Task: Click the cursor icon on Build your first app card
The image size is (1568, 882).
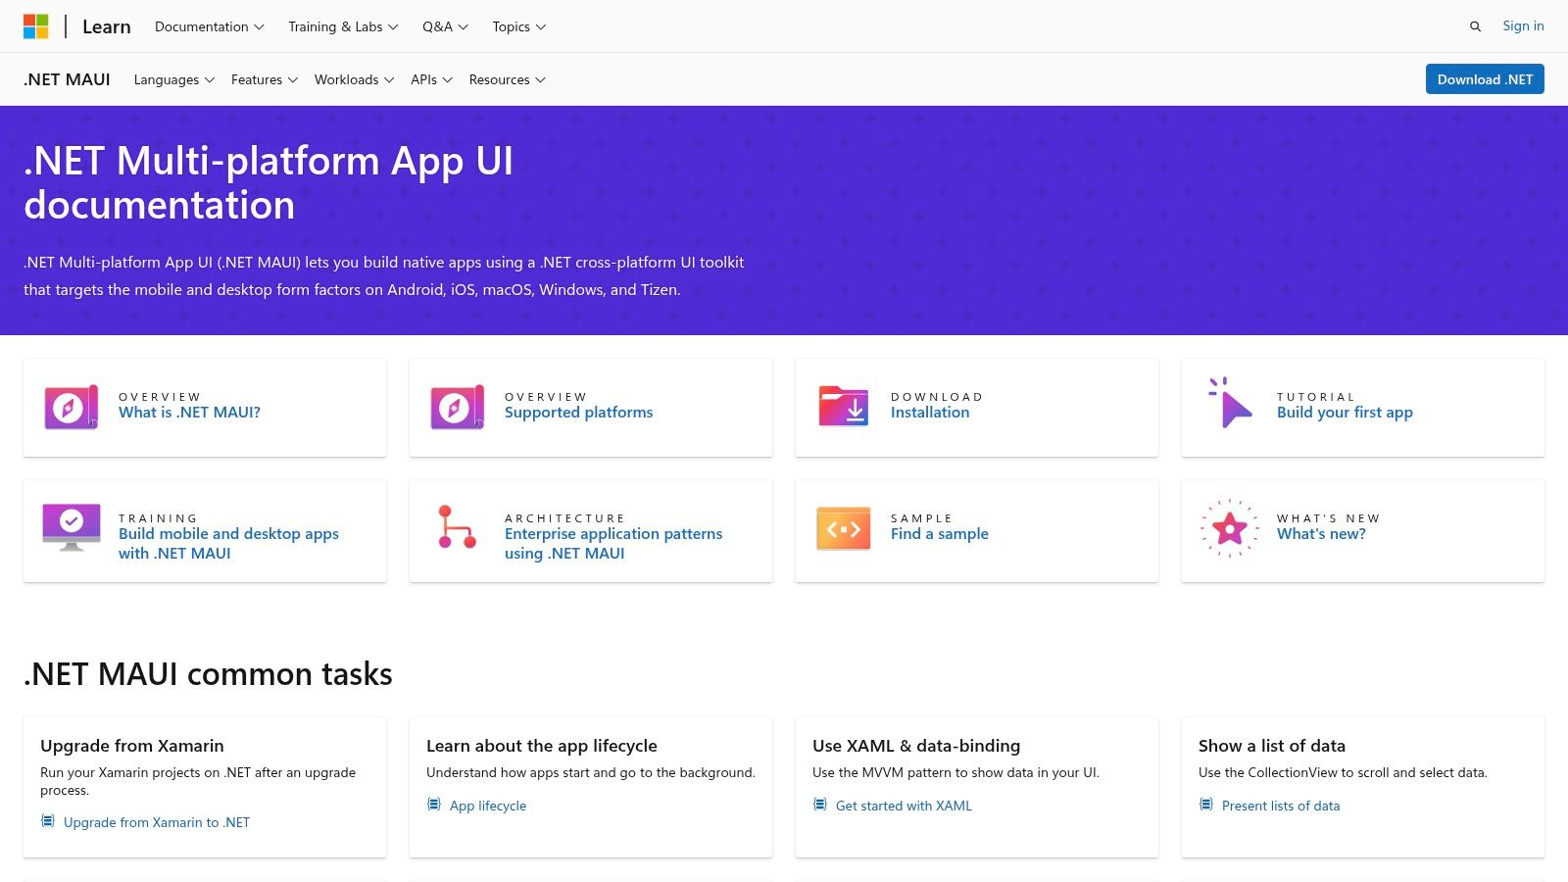Action: 1230,403
